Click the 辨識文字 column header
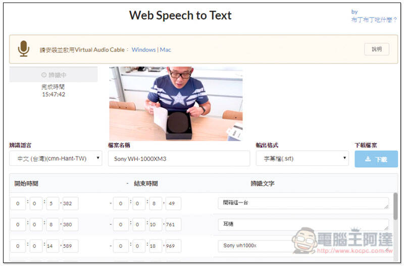404x266 pixels. (262, 183)
